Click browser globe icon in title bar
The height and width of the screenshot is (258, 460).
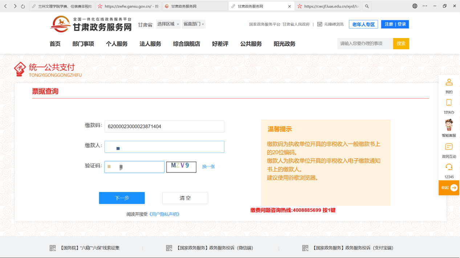click(x=415, y=6)
